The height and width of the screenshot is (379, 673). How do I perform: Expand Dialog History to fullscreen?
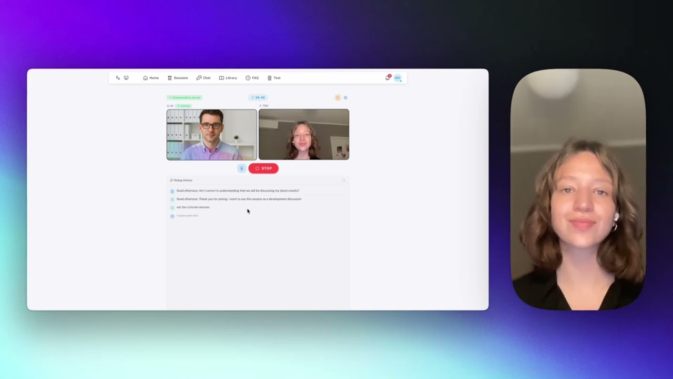344,180
